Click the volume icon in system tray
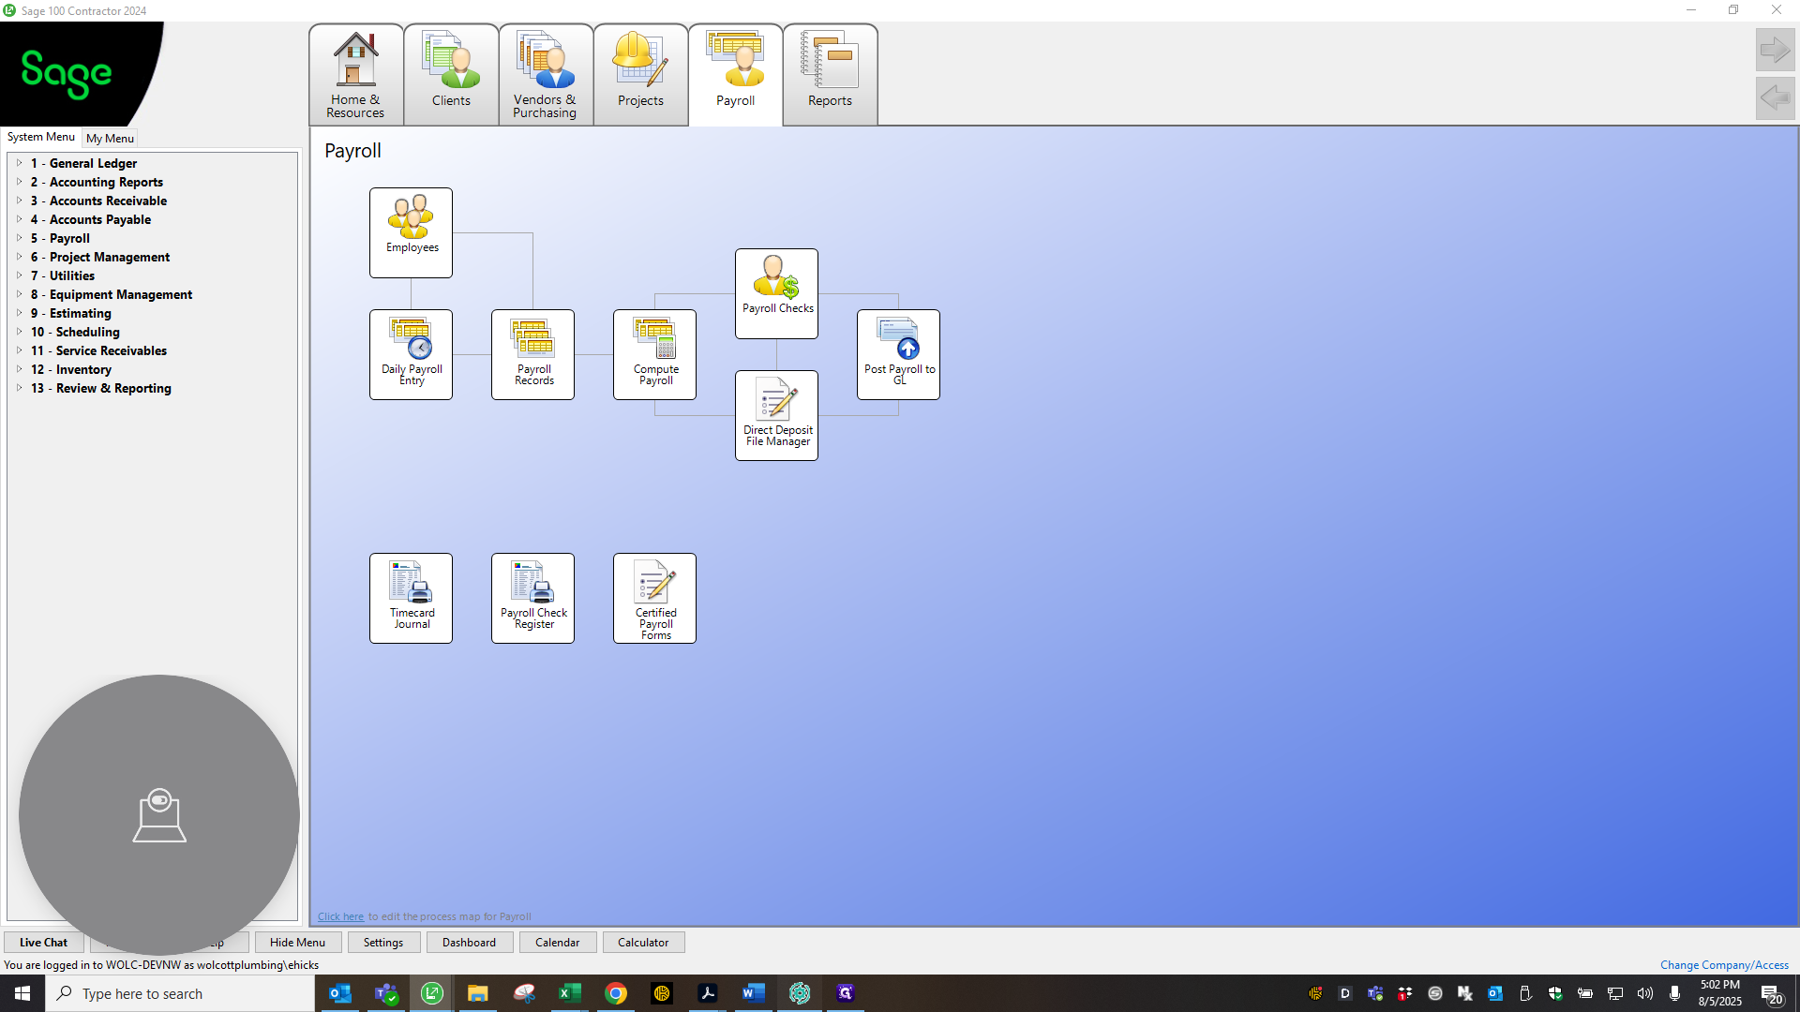The width and height of the screenshot is (1800, 1012). [1645, 993]
